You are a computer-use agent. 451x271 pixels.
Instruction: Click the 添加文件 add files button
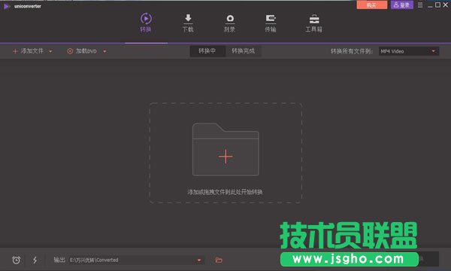[28, 51]
